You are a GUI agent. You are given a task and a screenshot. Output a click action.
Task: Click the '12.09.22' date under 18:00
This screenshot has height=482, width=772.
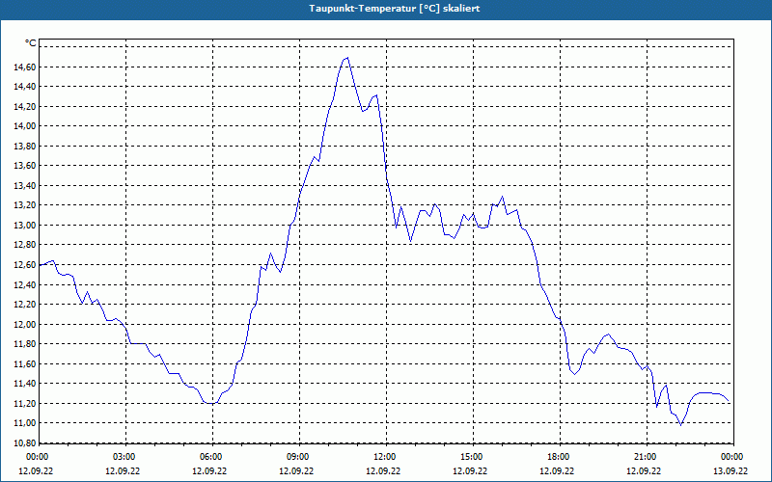(x=557, y=470)
